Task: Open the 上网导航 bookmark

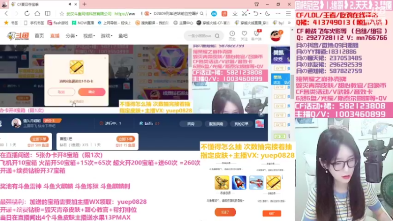Action: pos(114,23)
